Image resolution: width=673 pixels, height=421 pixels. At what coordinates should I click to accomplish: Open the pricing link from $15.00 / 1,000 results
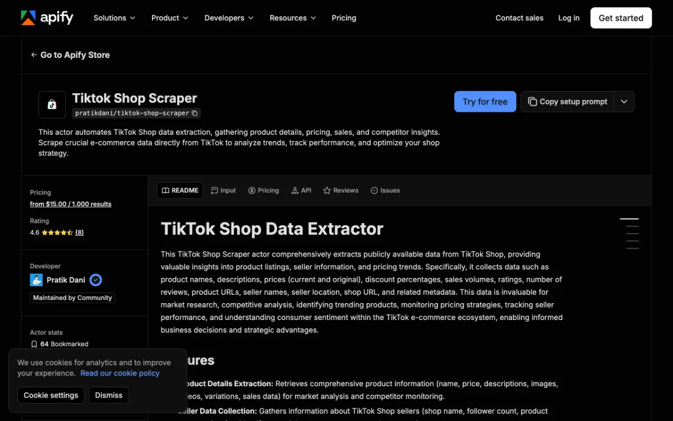coord(71,204)
